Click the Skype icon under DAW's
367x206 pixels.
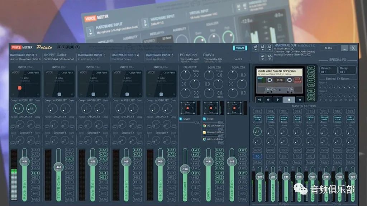204,119
